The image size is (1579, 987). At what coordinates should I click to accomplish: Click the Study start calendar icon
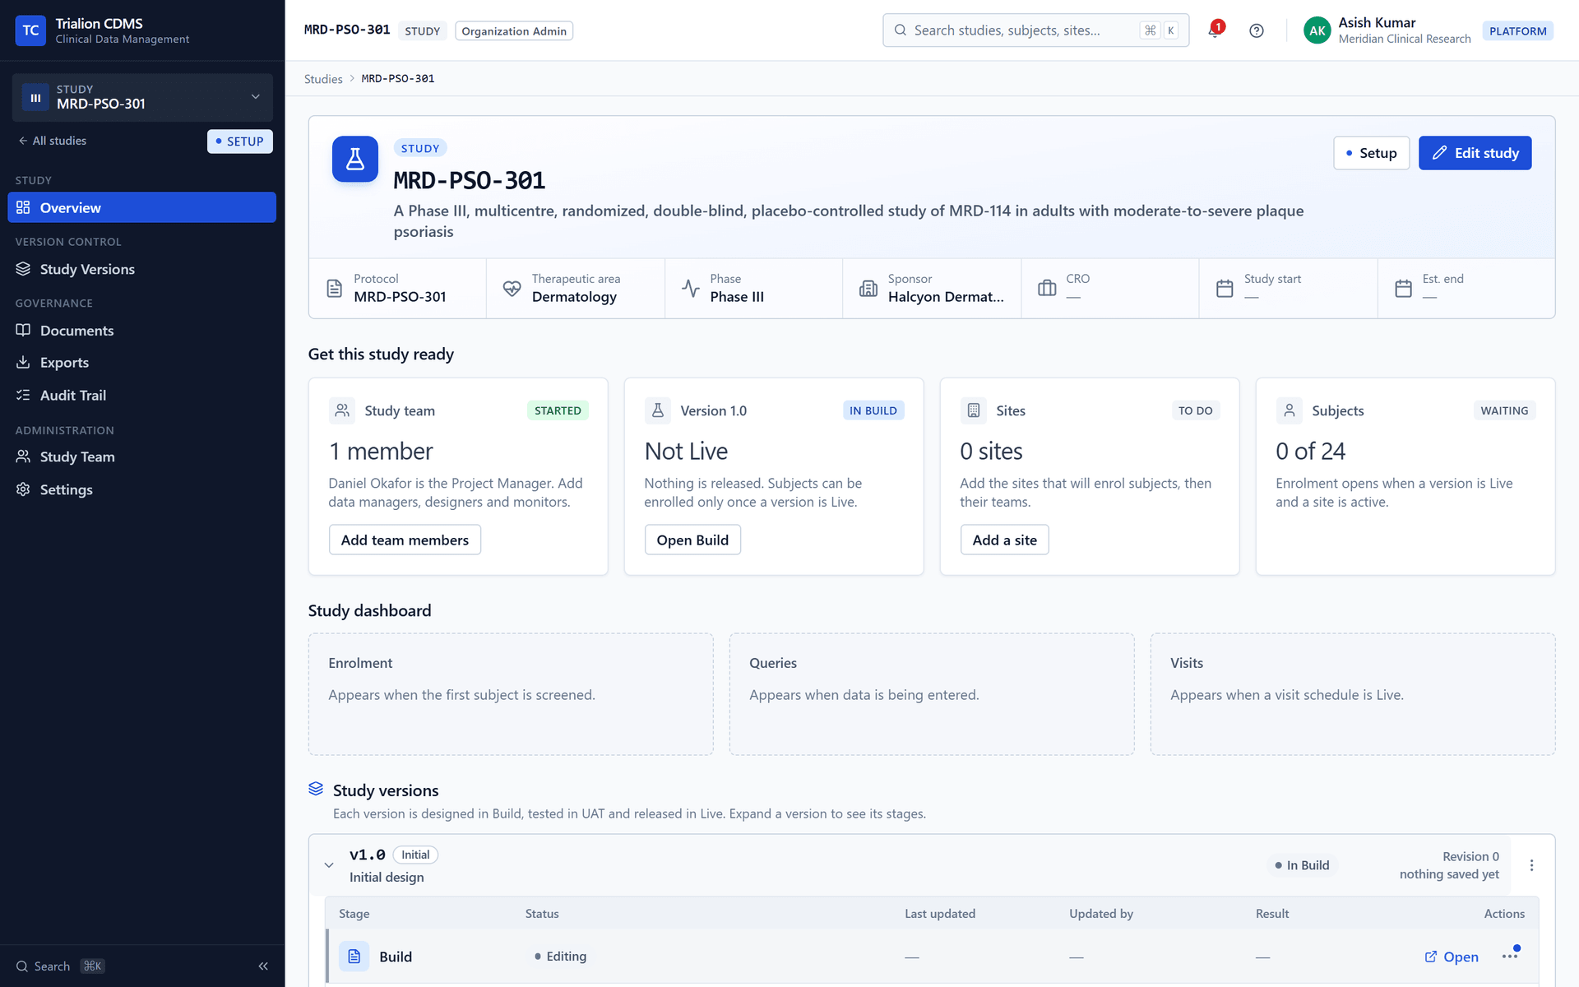coord(1225,289)
